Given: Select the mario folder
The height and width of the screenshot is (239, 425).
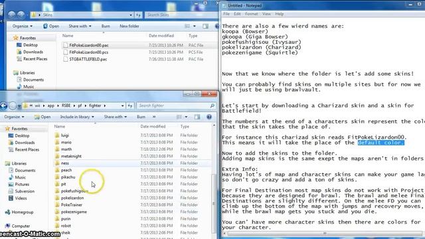Looking at the screenshot, I should pyautogui.click(x=66, y=142).
